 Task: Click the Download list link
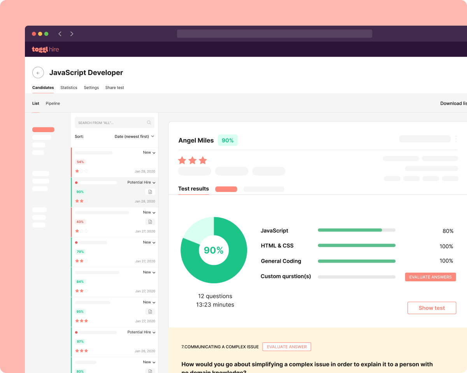click(453, 103)
